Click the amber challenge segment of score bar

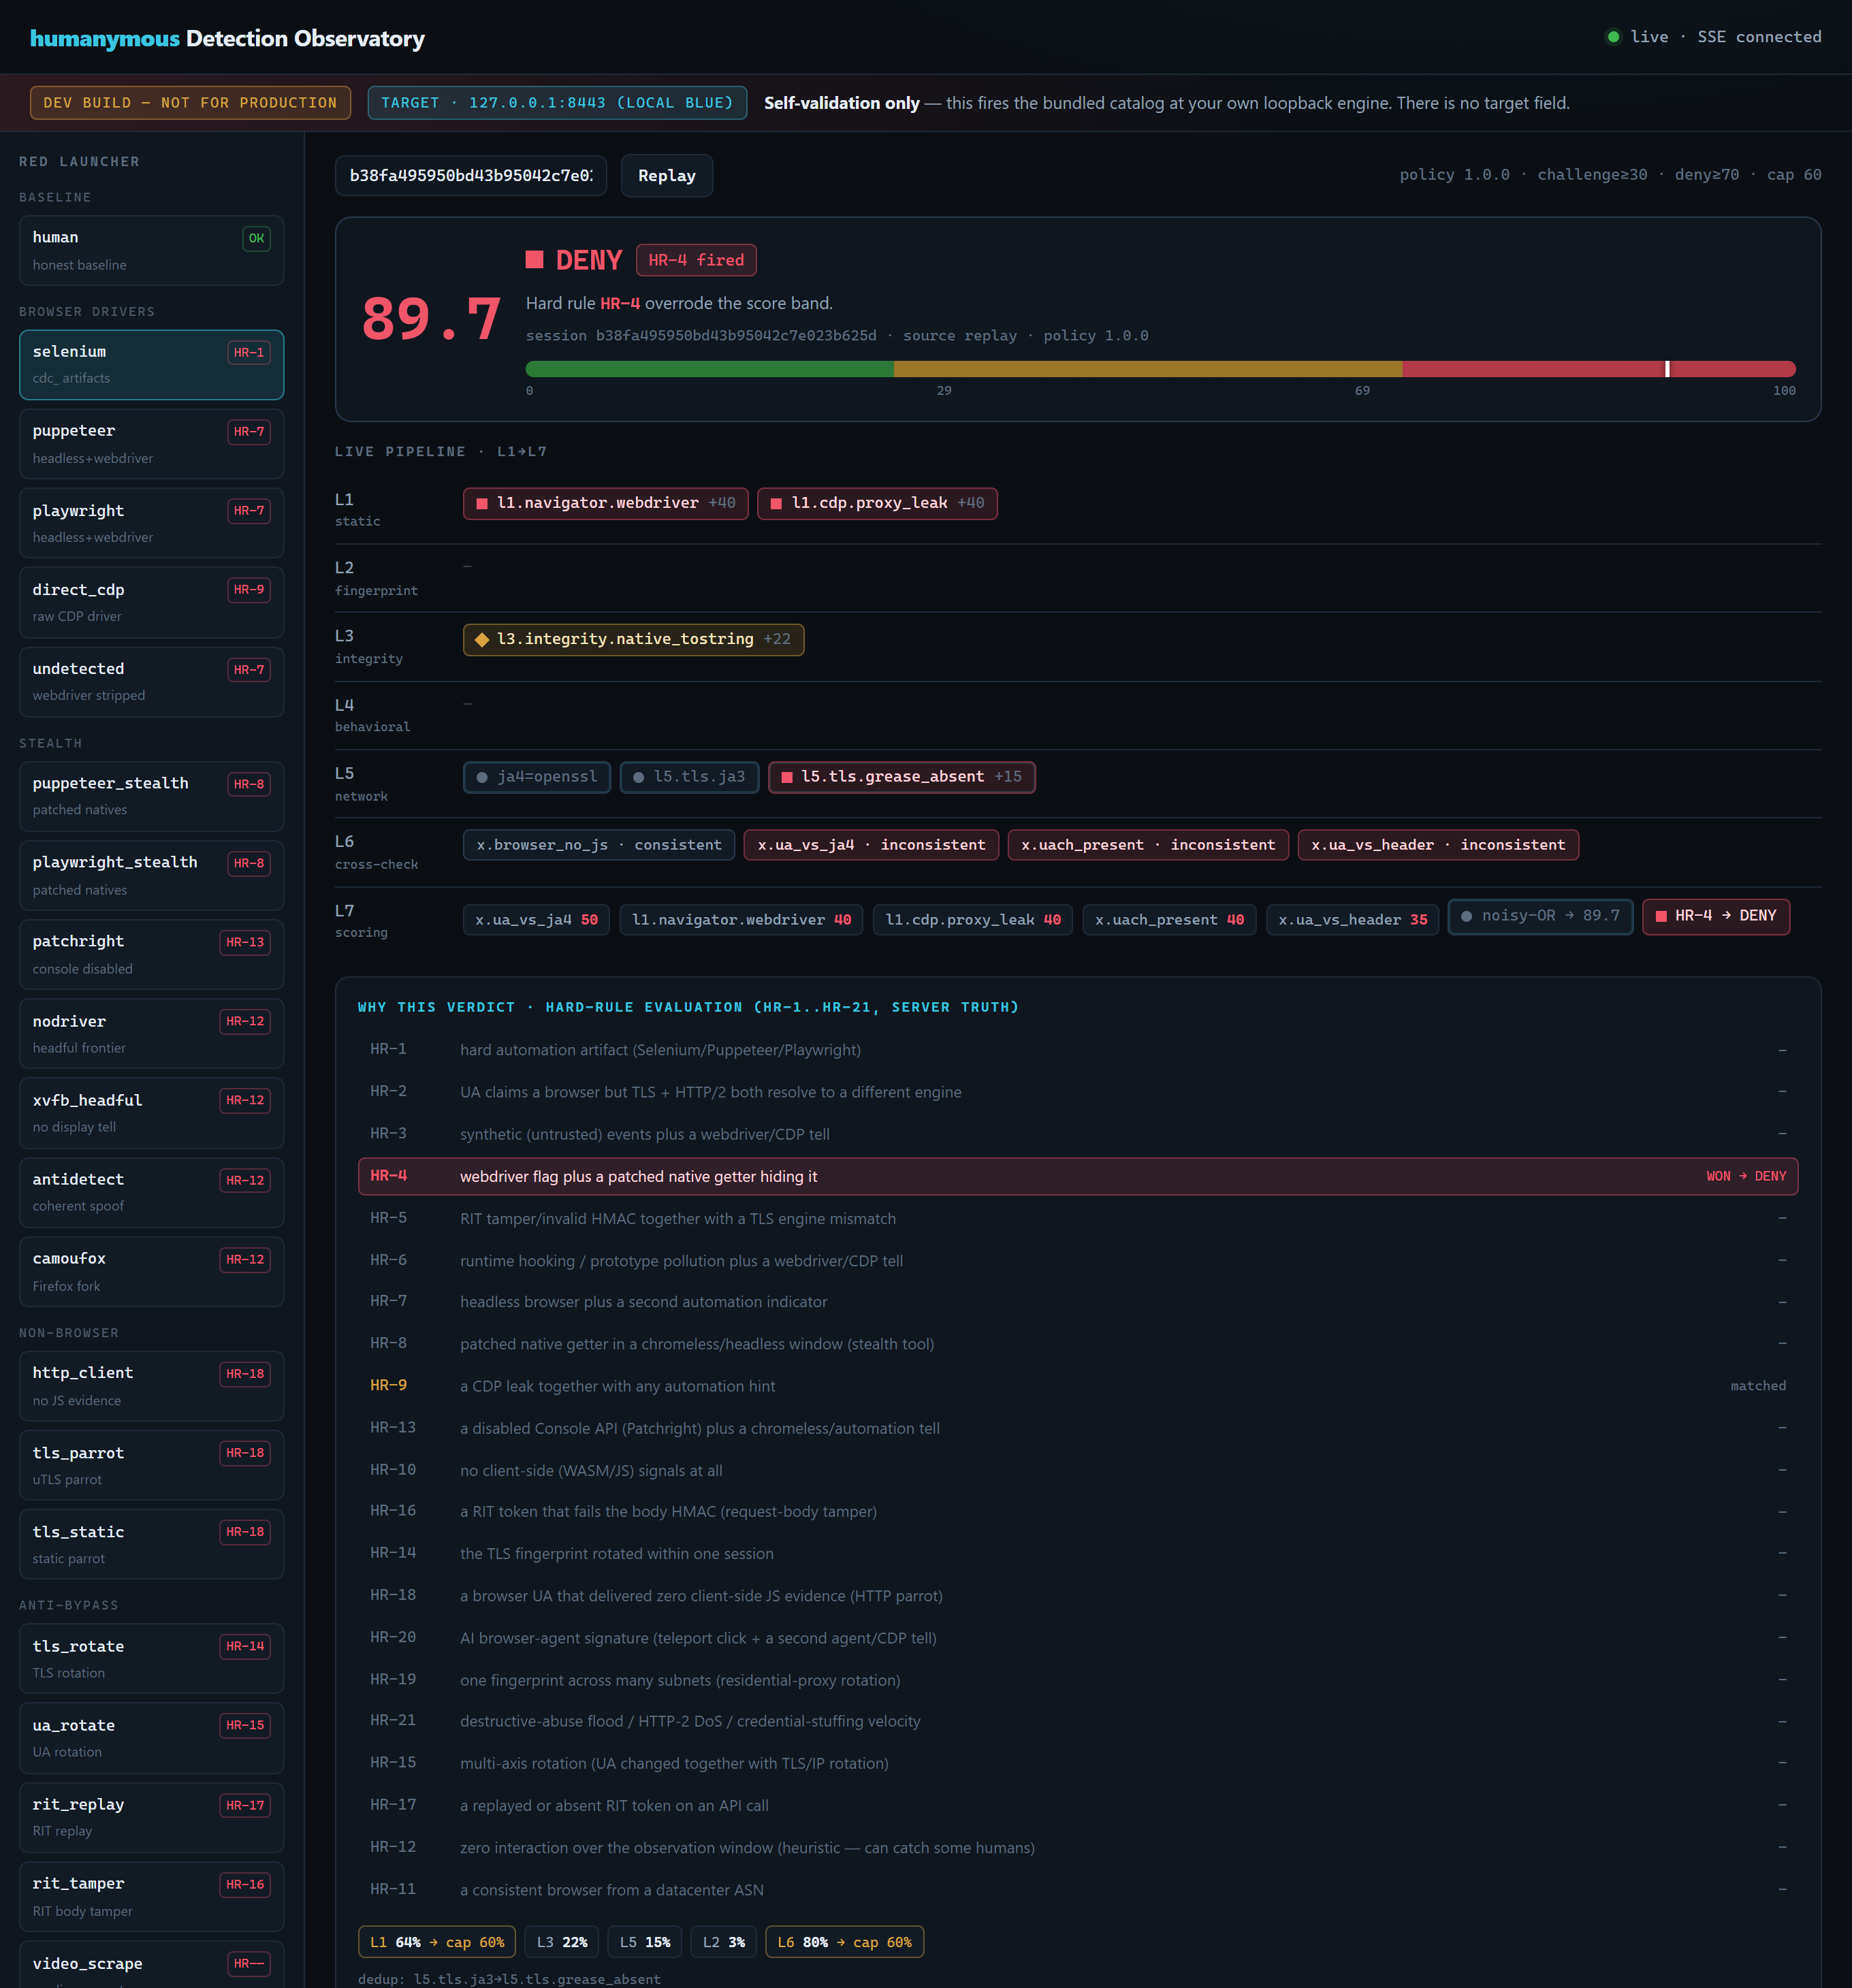[x=1147, y=369]
